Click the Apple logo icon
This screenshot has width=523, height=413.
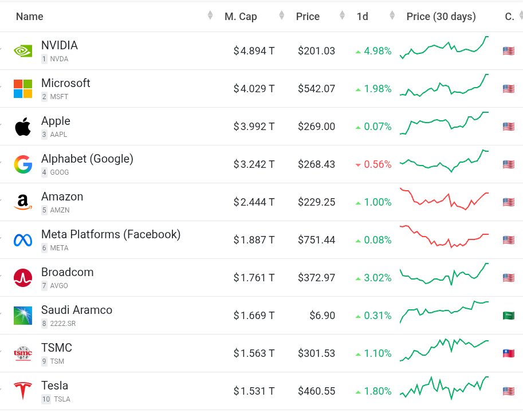coord(23,127)
